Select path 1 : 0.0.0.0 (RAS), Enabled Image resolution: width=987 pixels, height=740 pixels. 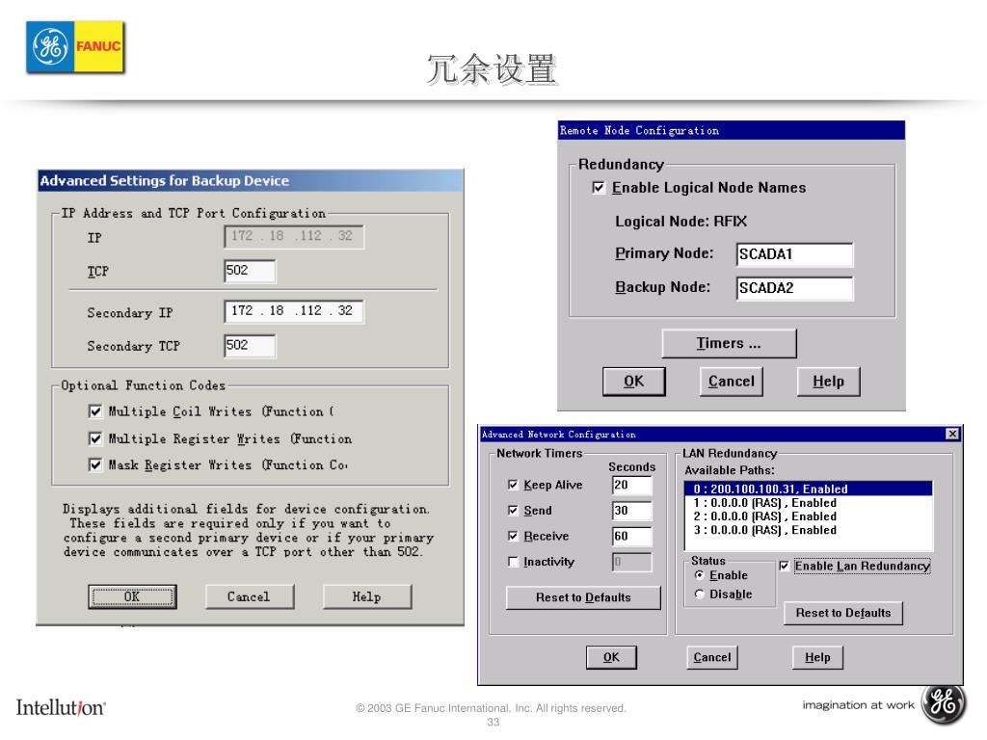coord(808,503)
